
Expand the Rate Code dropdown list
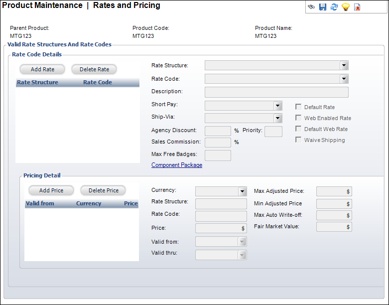[344, 79]
